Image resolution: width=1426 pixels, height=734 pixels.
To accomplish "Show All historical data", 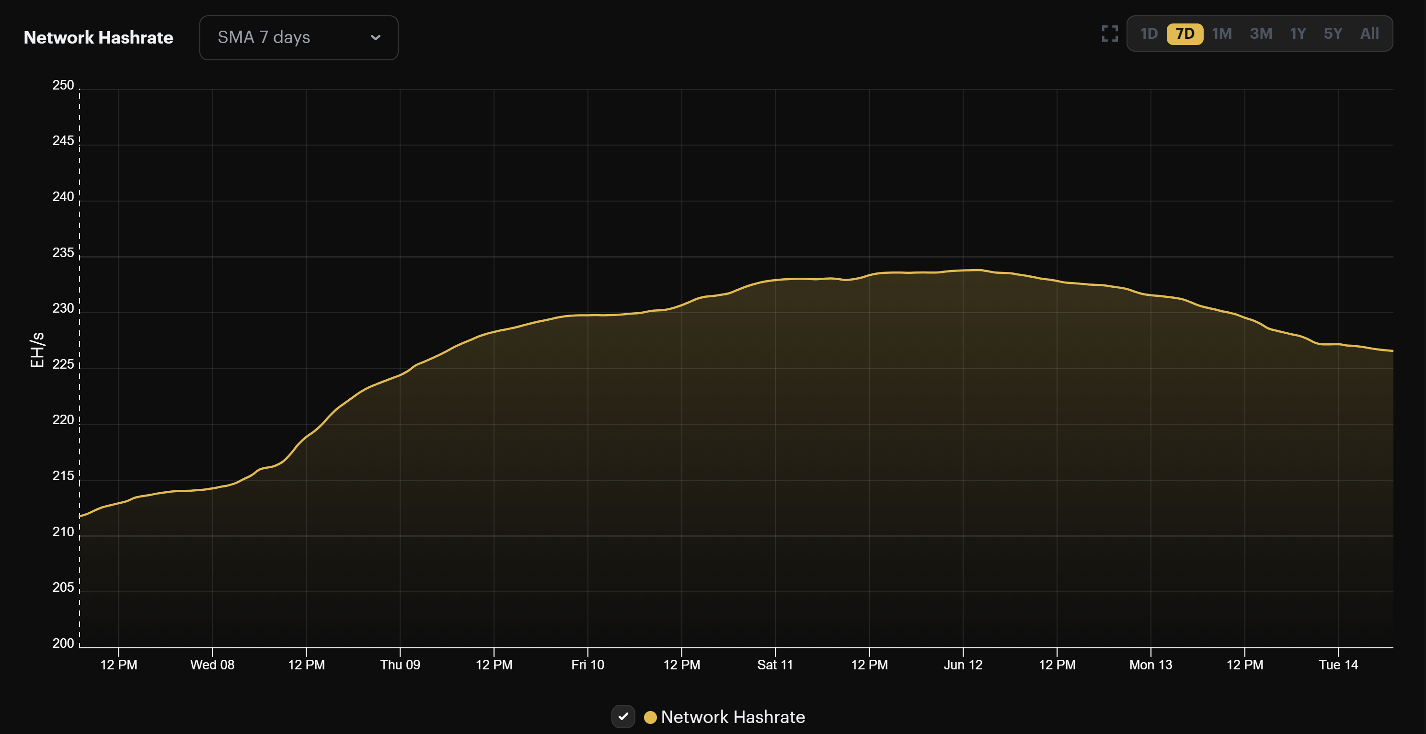I will (1369, 34).
